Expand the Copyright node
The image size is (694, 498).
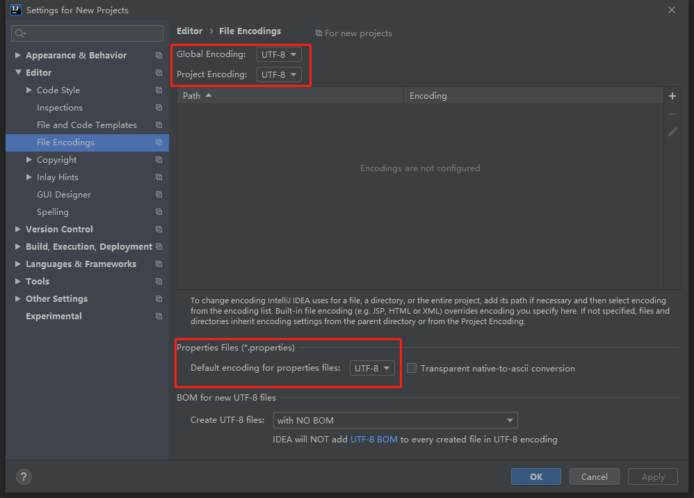[x=29, y=160]
